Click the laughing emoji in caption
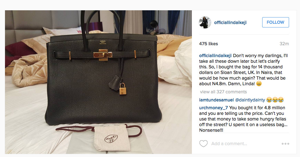 pos(259,84)
